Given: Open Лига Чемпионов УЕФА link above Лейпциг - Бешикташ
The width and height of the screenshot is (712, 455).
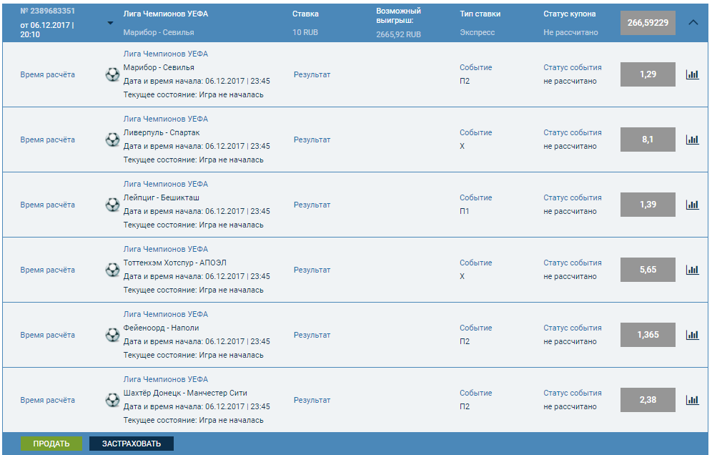Looking at the screenshot, I should click(166, 184).
